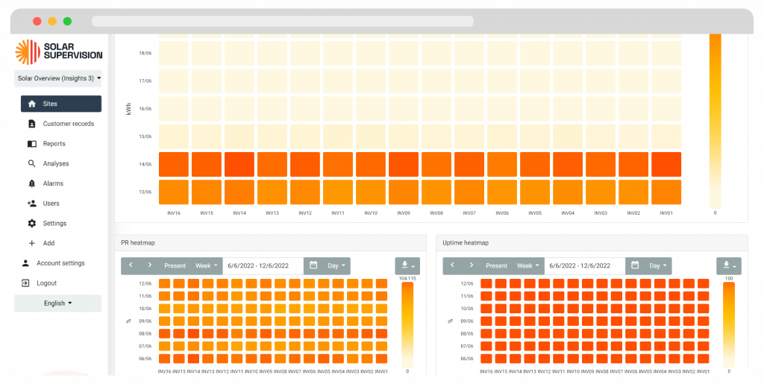Click PR heatmap previous period arrow
This screenshot has width=764, height=384.
131,265
